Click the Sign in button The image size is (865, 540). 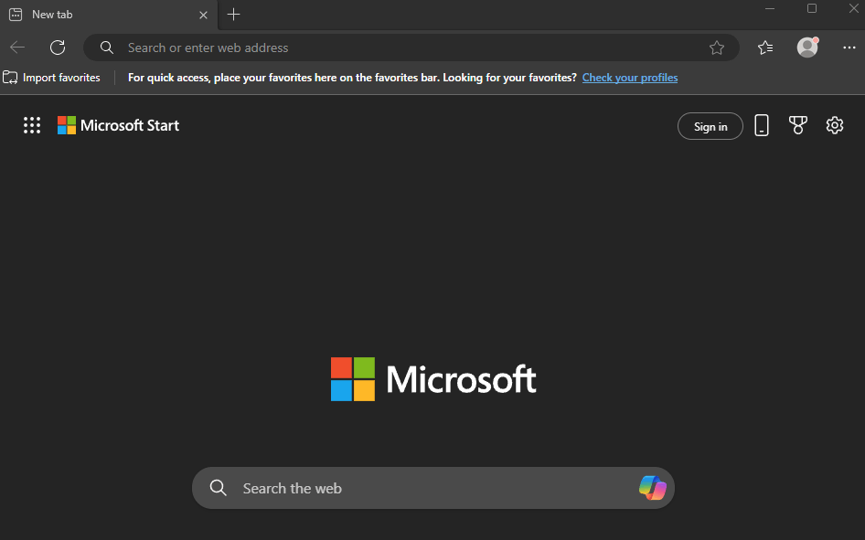pyautogui.click(x=710, y=126)
